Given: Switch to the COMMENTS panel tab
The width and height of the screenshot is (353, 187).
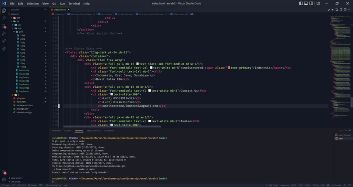Looking at the screenshot, I should pyautogui.click(x=109, y=131).
